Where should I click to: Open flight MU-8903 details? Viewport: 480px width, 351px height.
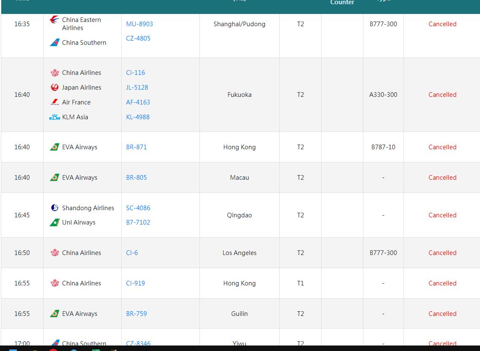click(x=139, y=24)
